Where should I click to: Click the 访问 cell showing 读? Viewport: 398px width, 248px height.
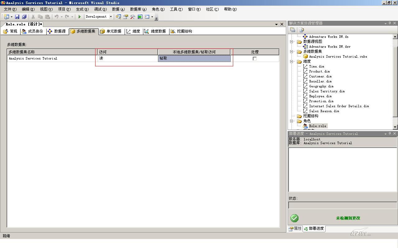tap(128, 58)
